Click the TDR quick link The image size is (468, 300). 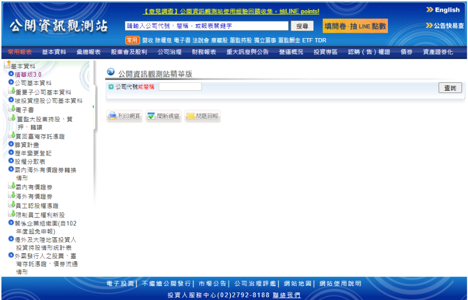pos(320,40)
